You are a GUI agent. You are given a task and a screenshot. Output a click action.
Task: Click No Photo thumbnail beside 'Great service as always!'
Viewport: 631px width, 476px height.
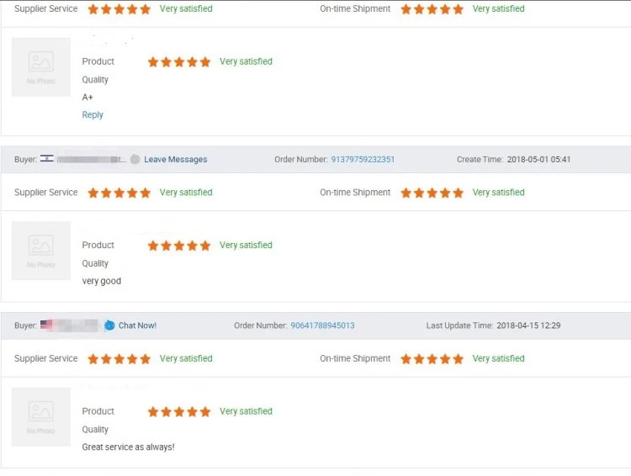click(41, 416)
